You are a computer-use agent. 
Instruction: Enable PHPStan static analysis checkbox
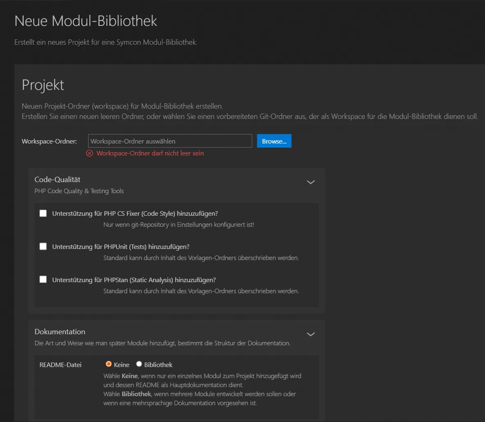click(x=43, y=280)
